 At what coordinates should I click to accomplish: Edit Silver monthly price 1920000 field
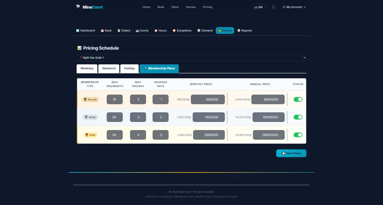point(209,117)
